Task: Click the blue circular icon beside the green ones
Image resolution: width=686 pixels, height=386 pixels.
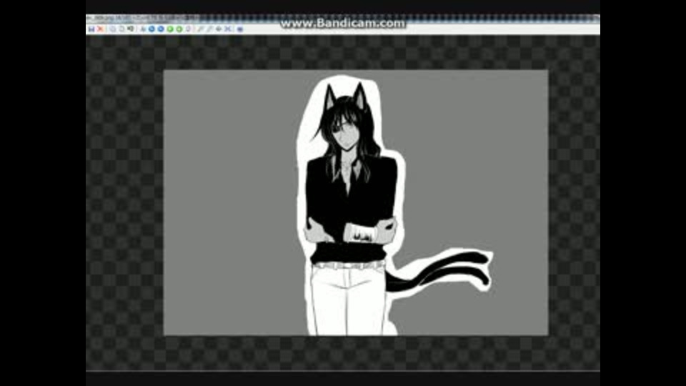Action: tap(161, 29)
